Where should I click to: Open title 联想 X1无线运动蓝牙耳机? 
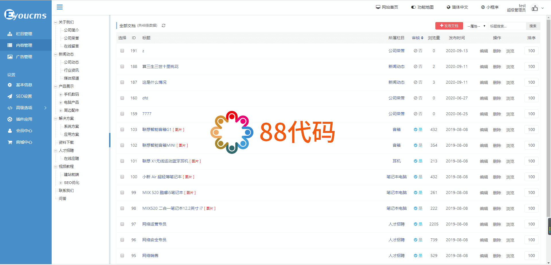[165, 161]
